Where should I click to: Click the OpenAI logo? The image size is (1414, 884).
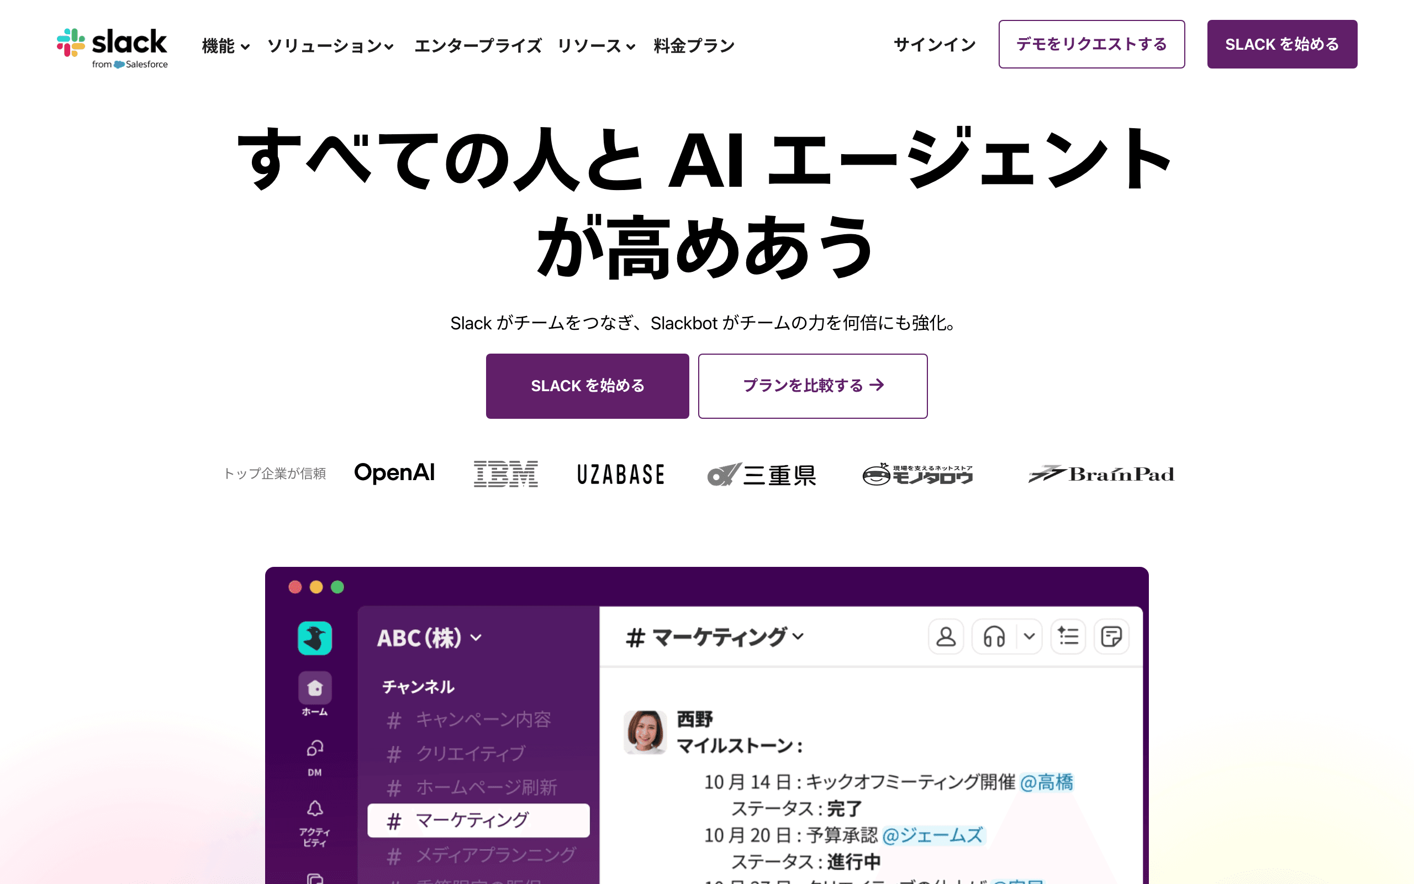[394, 473]
